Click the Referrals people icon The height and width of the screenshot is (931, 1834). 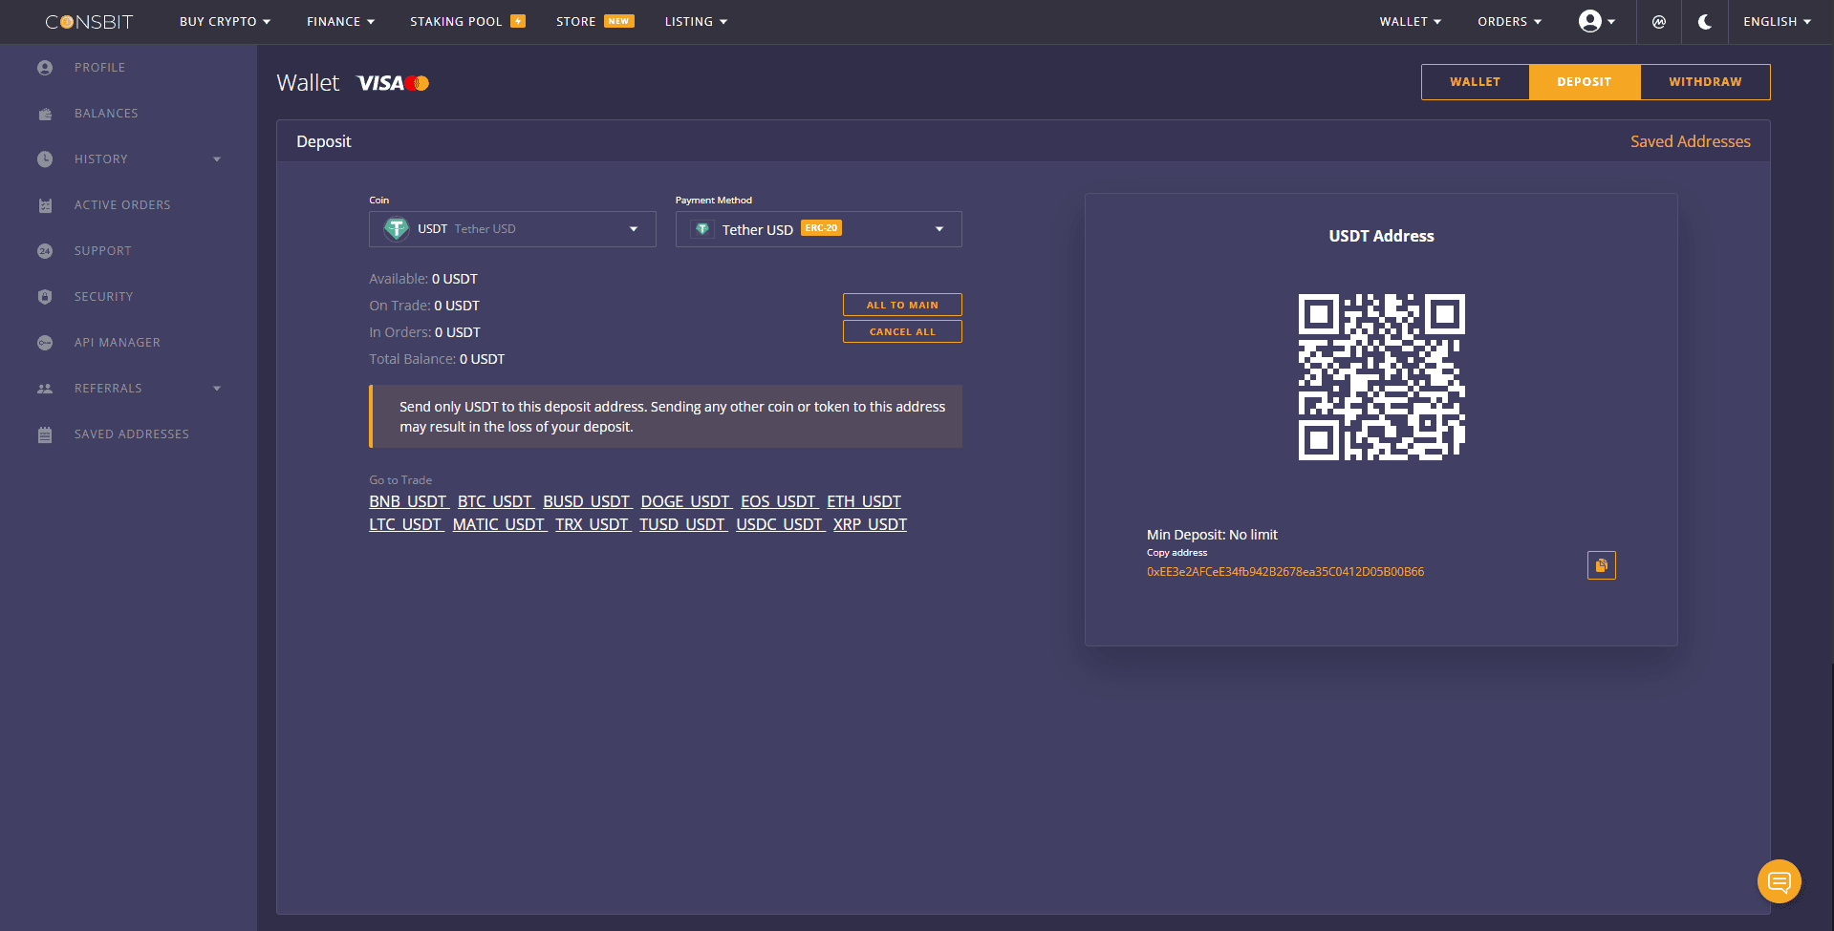pyautogui.click(x=45, y=389)
